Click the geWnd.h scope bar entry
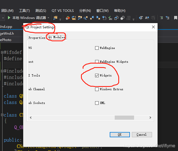Image resolution: width=178 pixels, height=151 pixels. (x=7, y=34)
